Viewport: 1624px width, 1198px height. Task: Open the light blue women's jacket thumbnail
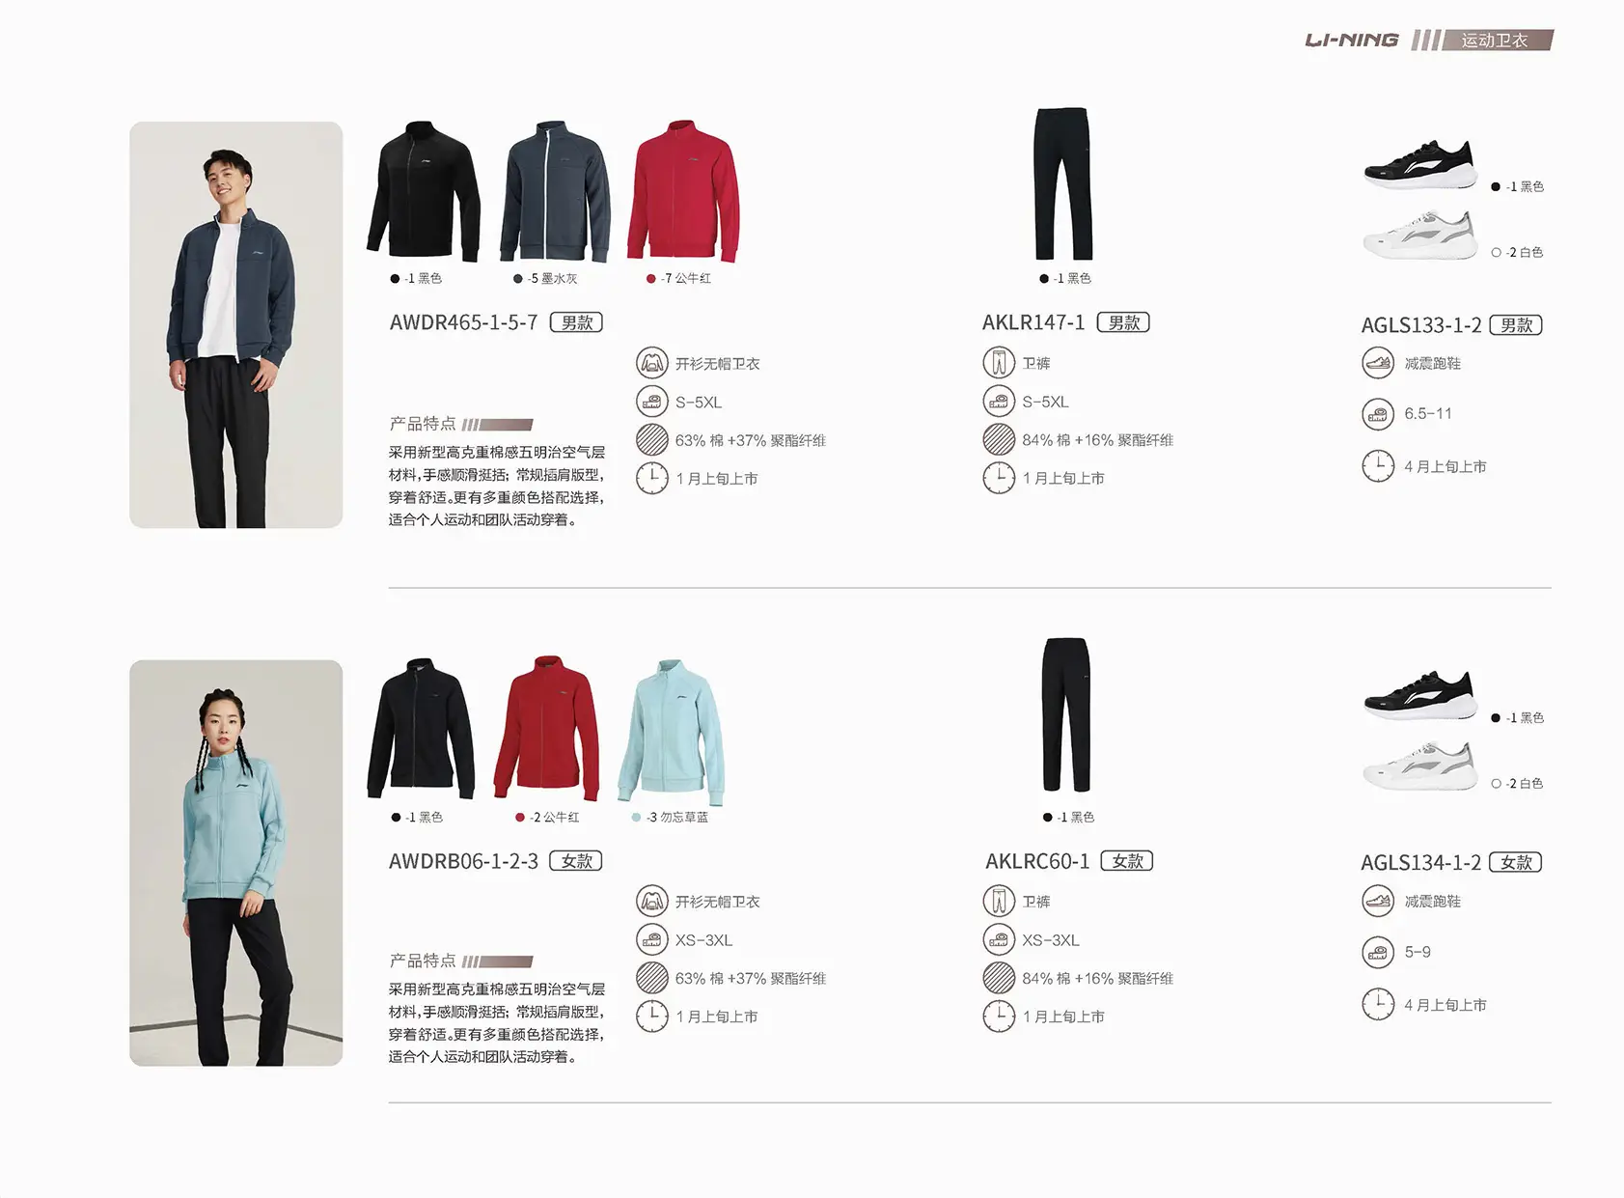[x=672, y=732]
